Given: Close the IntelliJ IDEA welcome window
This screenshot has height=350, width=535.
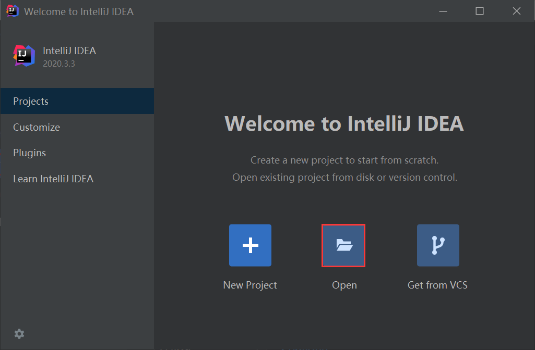Looking at the screenshot, I should pyautogui.click(x=516, y=11).
